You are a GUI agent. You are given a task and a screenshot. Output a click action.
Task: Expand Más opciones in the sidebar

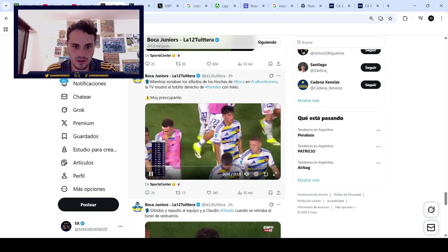(89, 189)
